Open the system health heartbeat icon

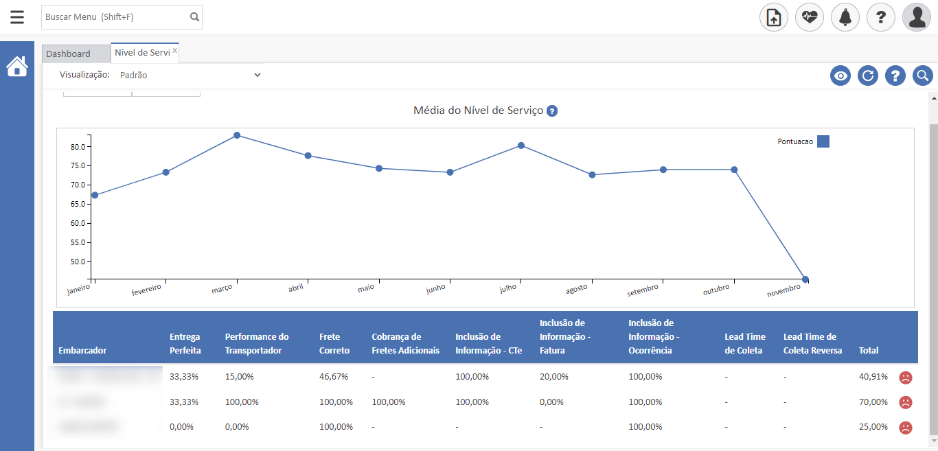click(x=810, y=17)
